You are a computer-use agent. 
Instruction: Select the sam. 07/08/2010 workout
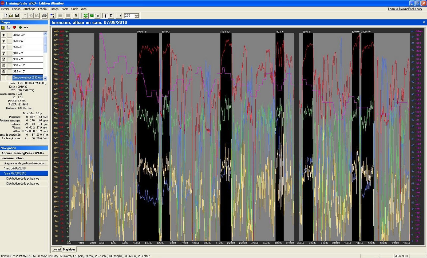[24, 174]
